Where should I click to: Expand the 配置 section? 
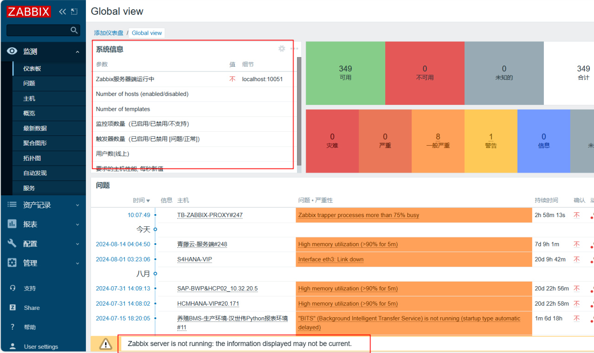tap(77, 244)
